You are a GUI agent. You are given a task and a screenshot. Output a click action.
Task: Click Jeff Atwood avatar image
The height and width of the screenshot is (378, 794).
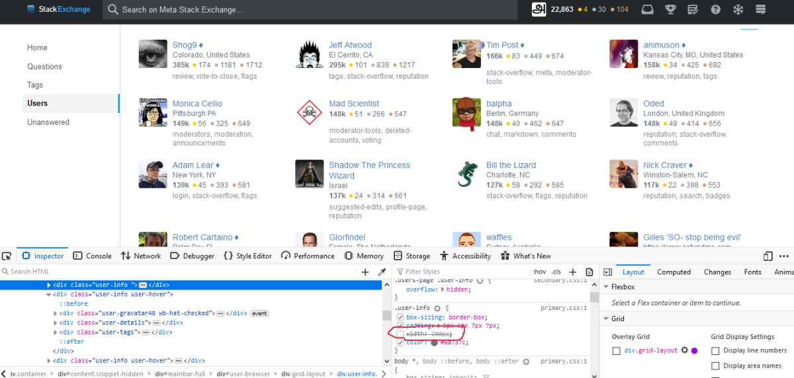(310, 54)
